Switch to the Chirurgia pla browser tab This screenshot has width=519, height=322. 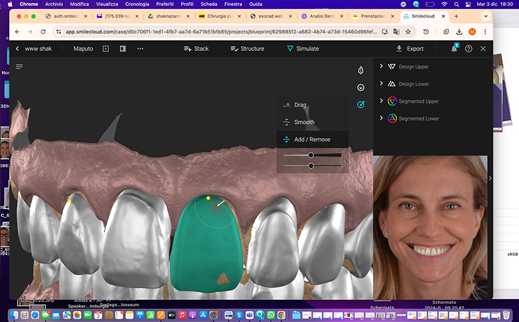(x=220, y=16)
